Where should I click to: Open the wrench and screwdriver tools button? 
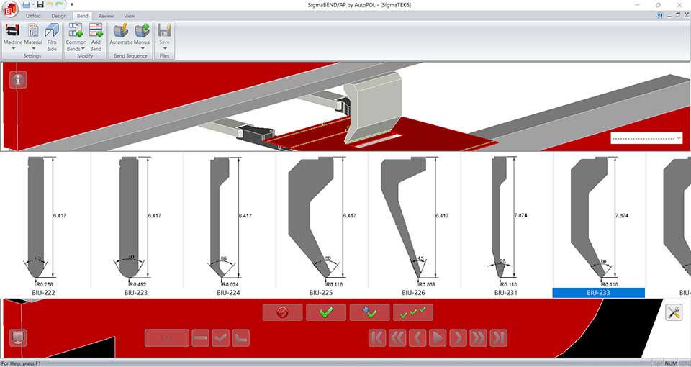pyautogui.click(x=674, y=312)
